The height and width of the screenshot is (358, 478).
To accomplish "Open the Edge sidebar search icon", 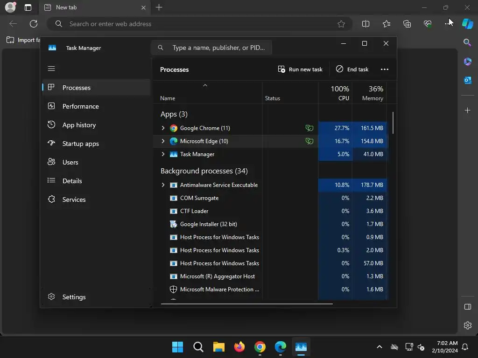I will (x=467, y=42).
